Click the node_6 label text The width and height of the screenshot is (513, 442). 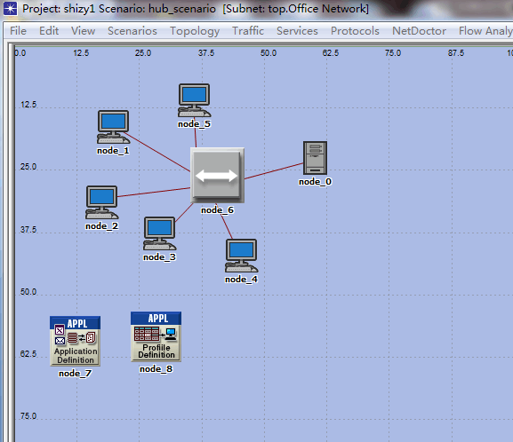217,210
